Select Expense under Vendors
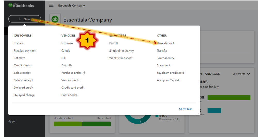 point(67,43)
